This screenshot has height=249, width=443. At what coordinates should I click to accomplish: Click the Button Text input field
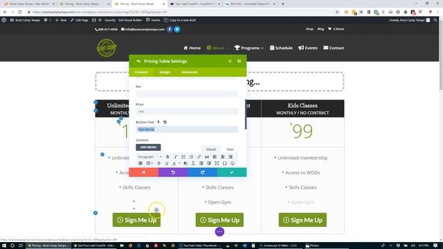click(x=187, y=129)
